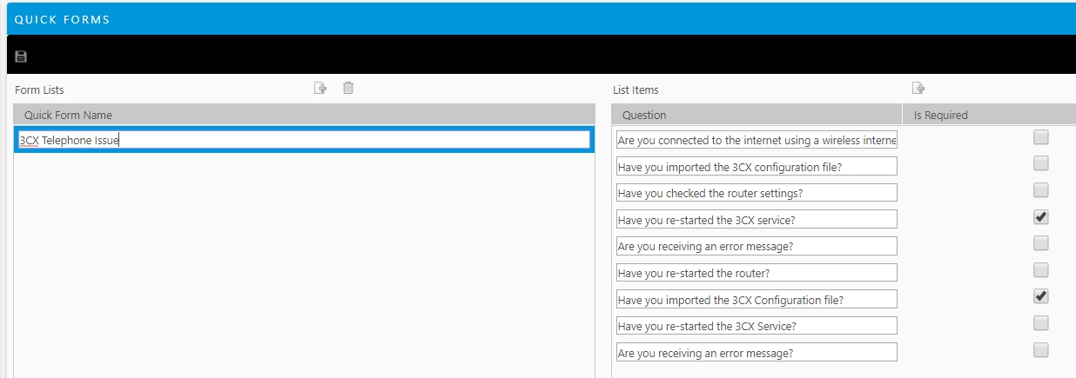This screenshot has height=378, width=1076.
Task: Uncheck the ticked box for imported 3CX Configuration file
Action: 1041,296
